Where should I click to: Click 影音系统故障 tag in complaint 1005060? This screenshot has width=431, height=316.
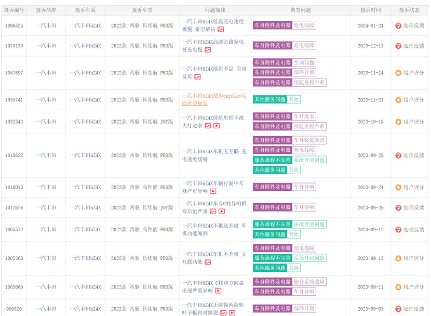pos(309,282)
